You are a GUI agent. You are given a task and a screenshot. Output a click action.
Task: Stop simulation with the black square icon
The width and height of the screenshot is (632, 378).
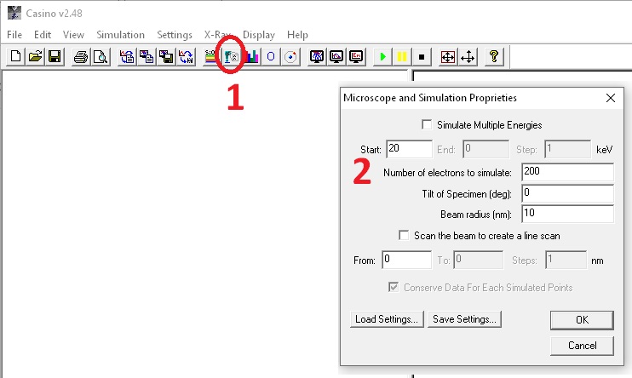pyautogui.click(x=422, y=56)
